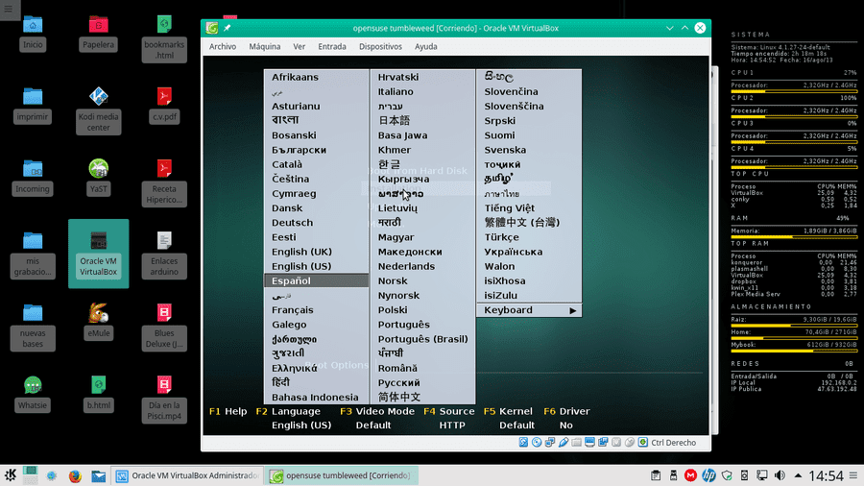
Task: Open the panel settings hamburger at taskbar end
Action: [x=853, y=475]
